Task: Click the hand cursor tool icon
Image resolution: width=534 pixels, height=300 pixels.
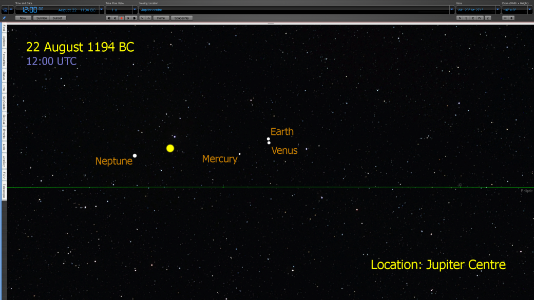Action: [5, 10]
